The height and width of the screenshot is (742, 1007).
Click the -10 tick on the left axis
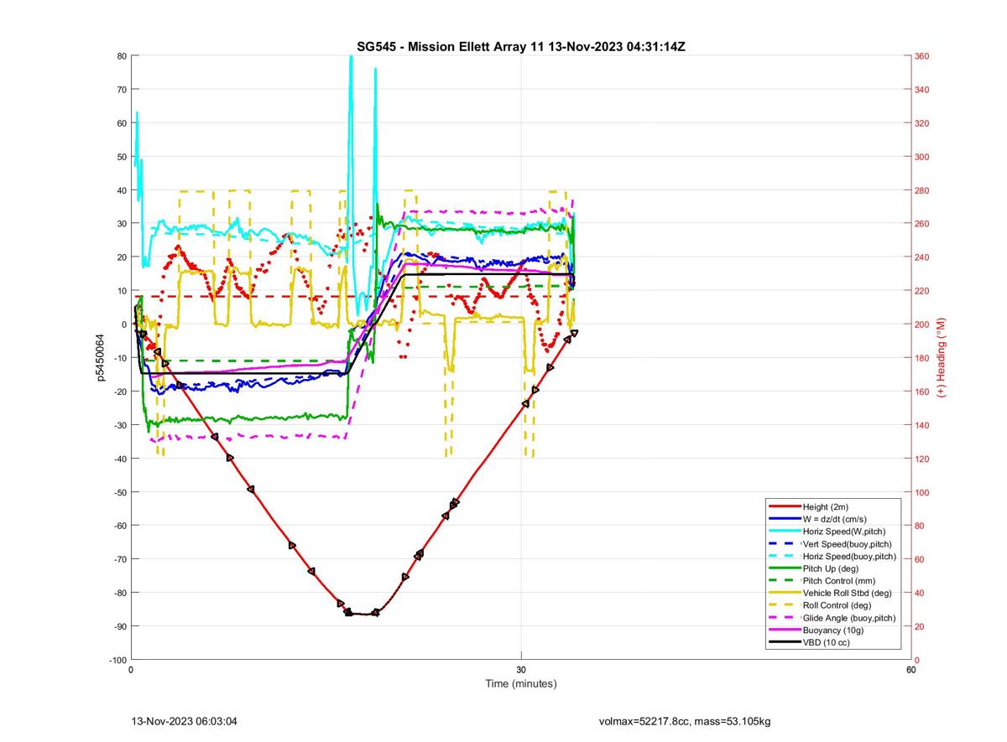coord(120,358)
